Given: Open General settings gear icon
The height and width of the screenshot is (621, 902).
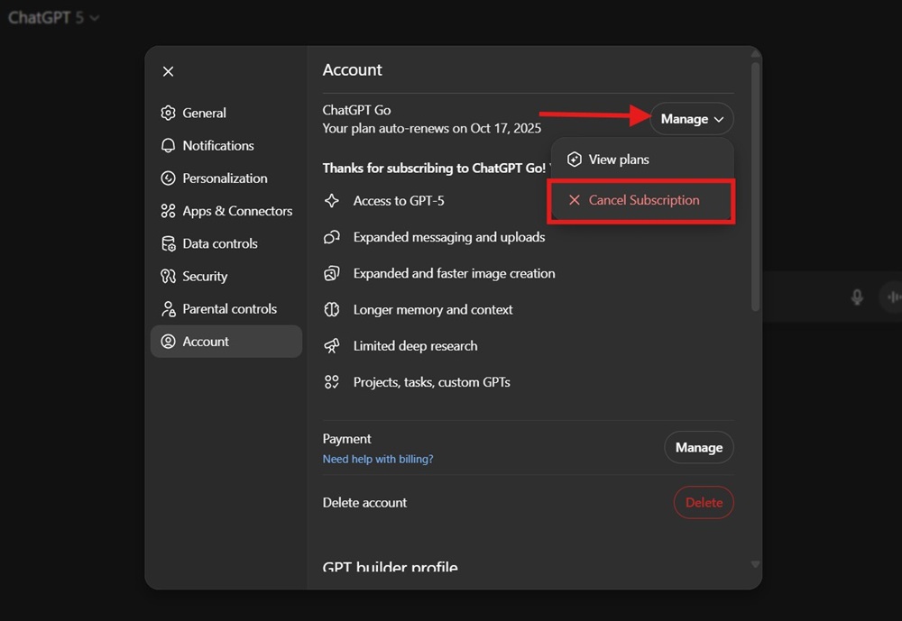Looking at the screenshot, I should (x=168, y=113).
